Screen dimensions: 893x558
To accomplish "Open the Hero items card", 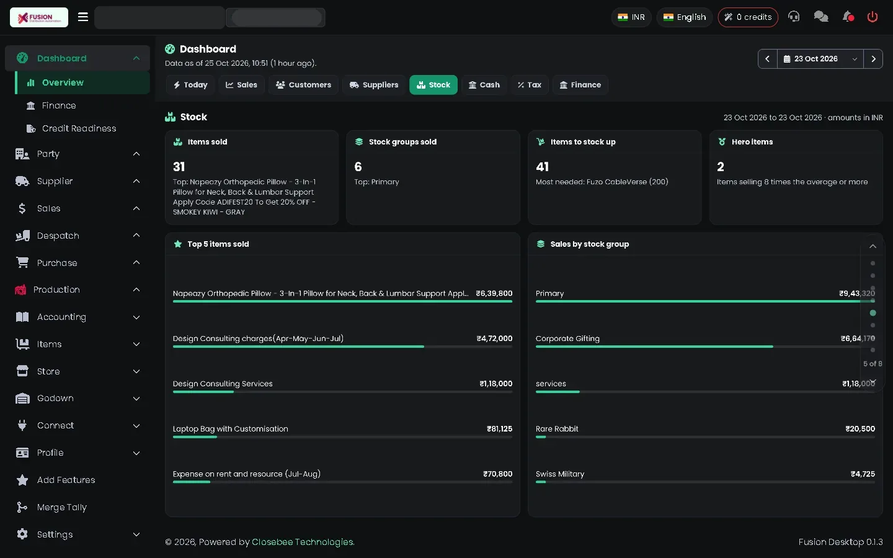I will pyautogui.click(x=796, y=177).
